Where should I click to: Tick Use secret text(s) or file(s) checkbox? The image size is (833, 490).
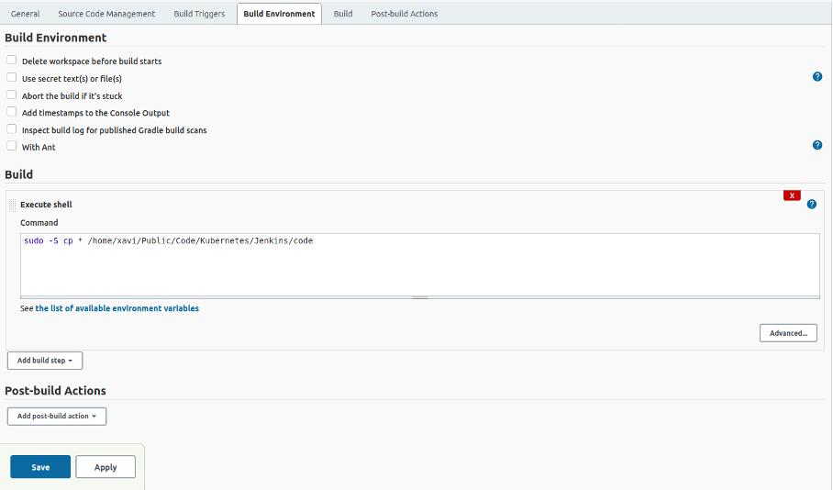pyautogui.click(x=12, y=78)
